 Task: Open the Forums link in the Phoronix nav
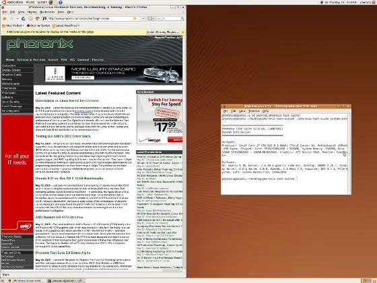coord(98,60)
